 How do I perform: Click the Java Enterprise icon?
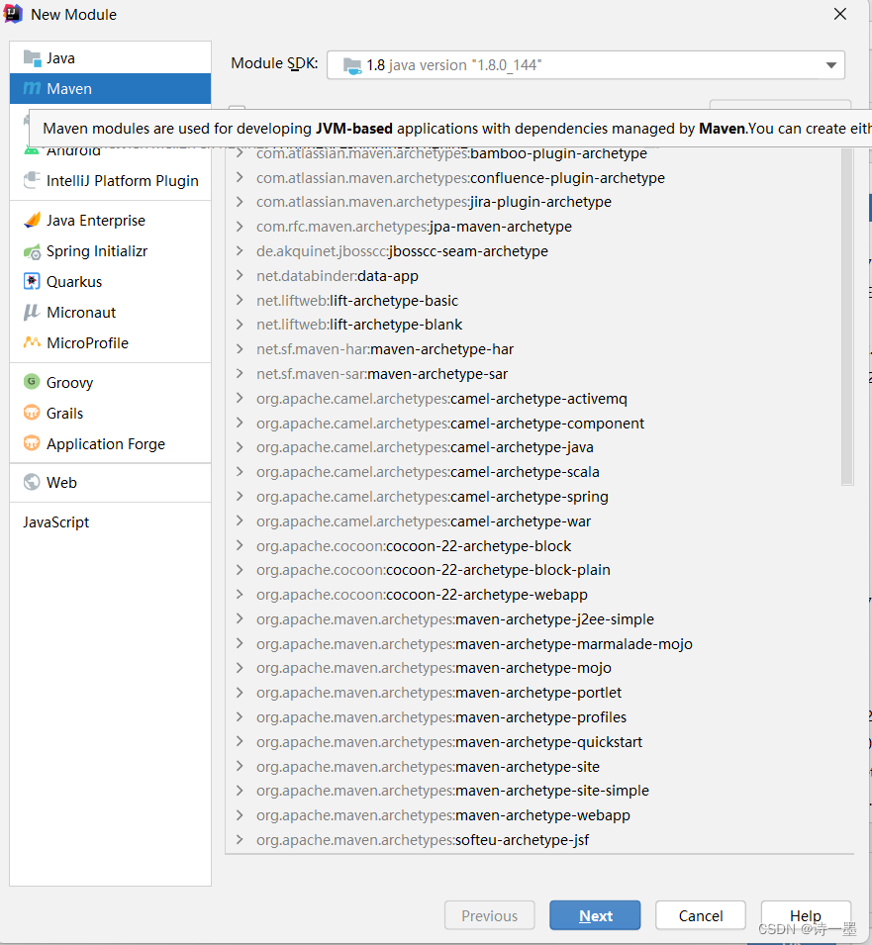(32, 220)
